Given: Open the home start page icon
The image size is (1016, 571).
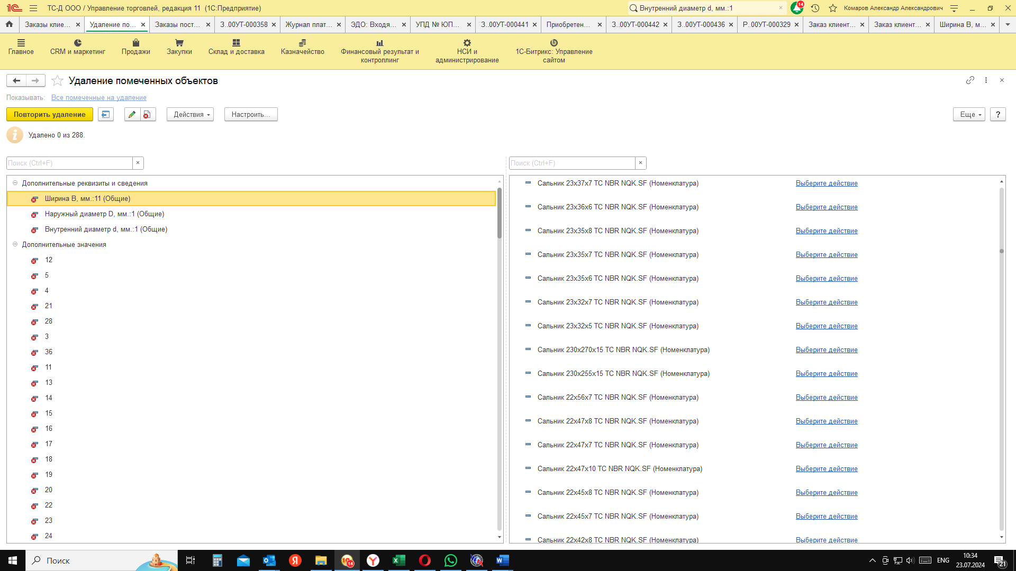Looking at the screenshot, I should (9, 24).
